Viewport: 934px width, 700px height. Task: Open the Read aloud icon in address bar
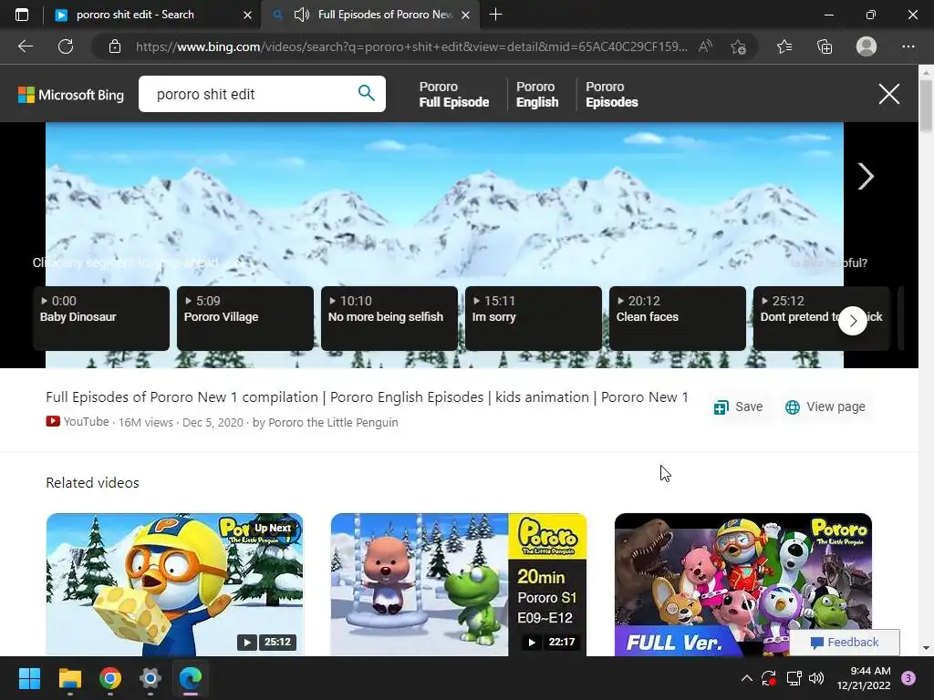[x=705, y=46]
